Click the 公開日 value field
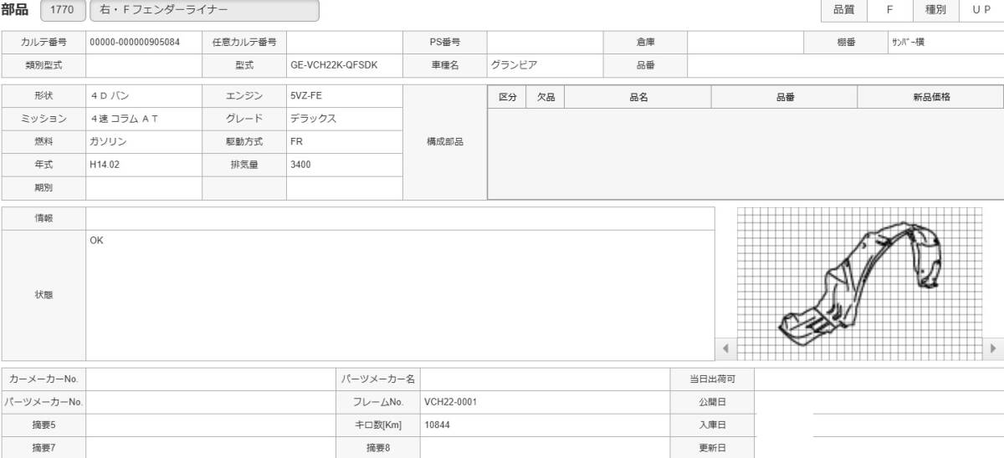Viewport: 1004px width, 458px height. (878, 402)
